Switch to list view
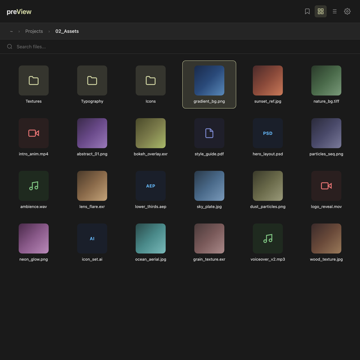This screenshot has width=360, height=360. (334, 11)
